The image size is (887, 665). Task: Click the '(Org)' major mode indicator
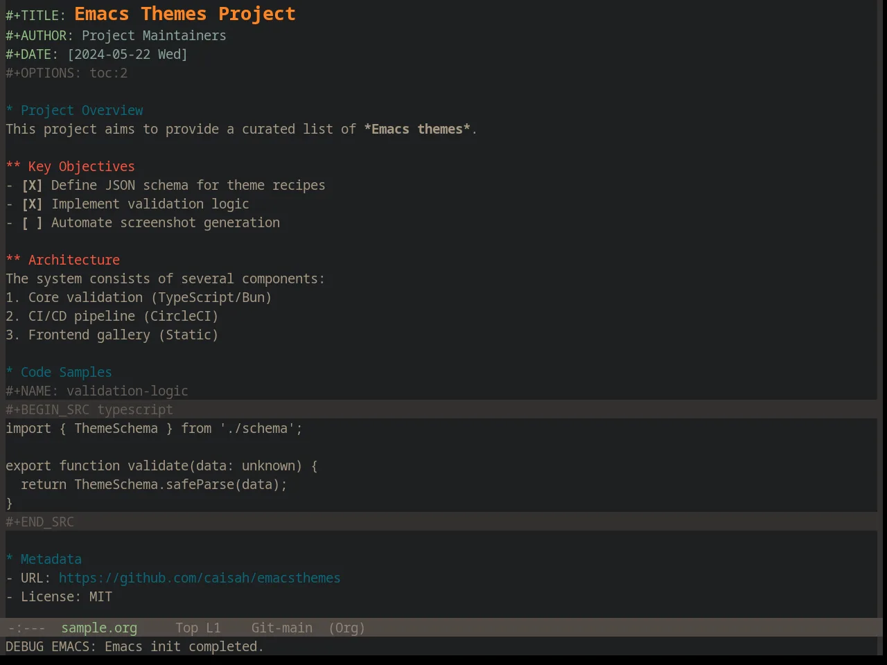click(346, 628)
